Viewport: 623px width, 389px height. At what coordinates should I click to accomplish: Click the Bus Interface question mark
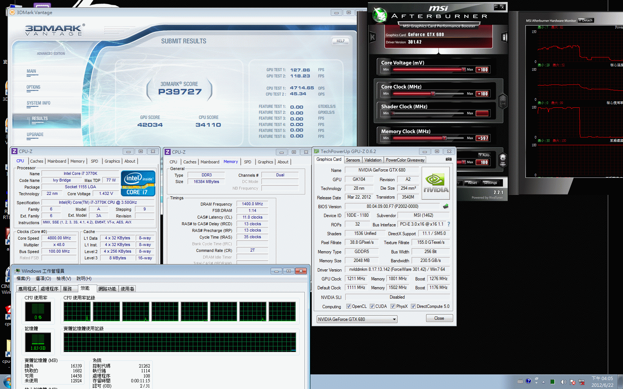click(449, 224)
